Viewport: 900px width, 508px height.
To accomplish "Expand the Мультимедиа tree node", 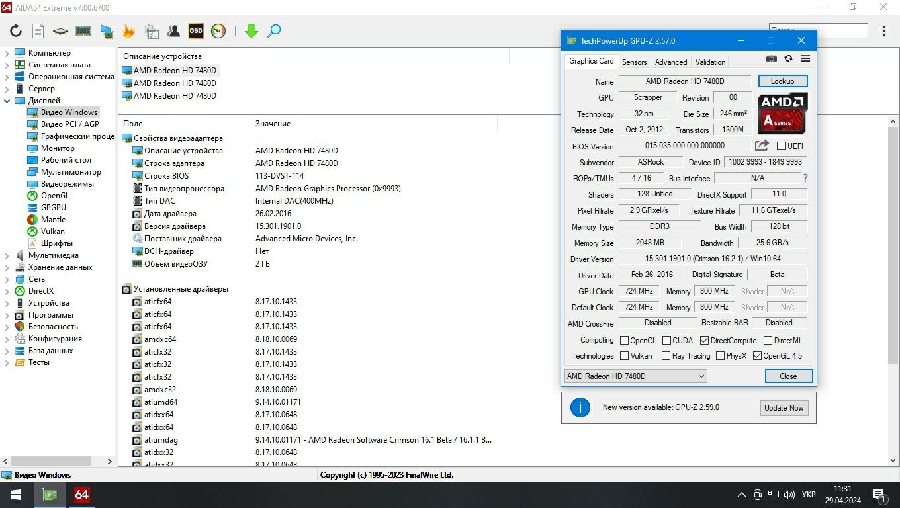I will click(x=7, y=255).
